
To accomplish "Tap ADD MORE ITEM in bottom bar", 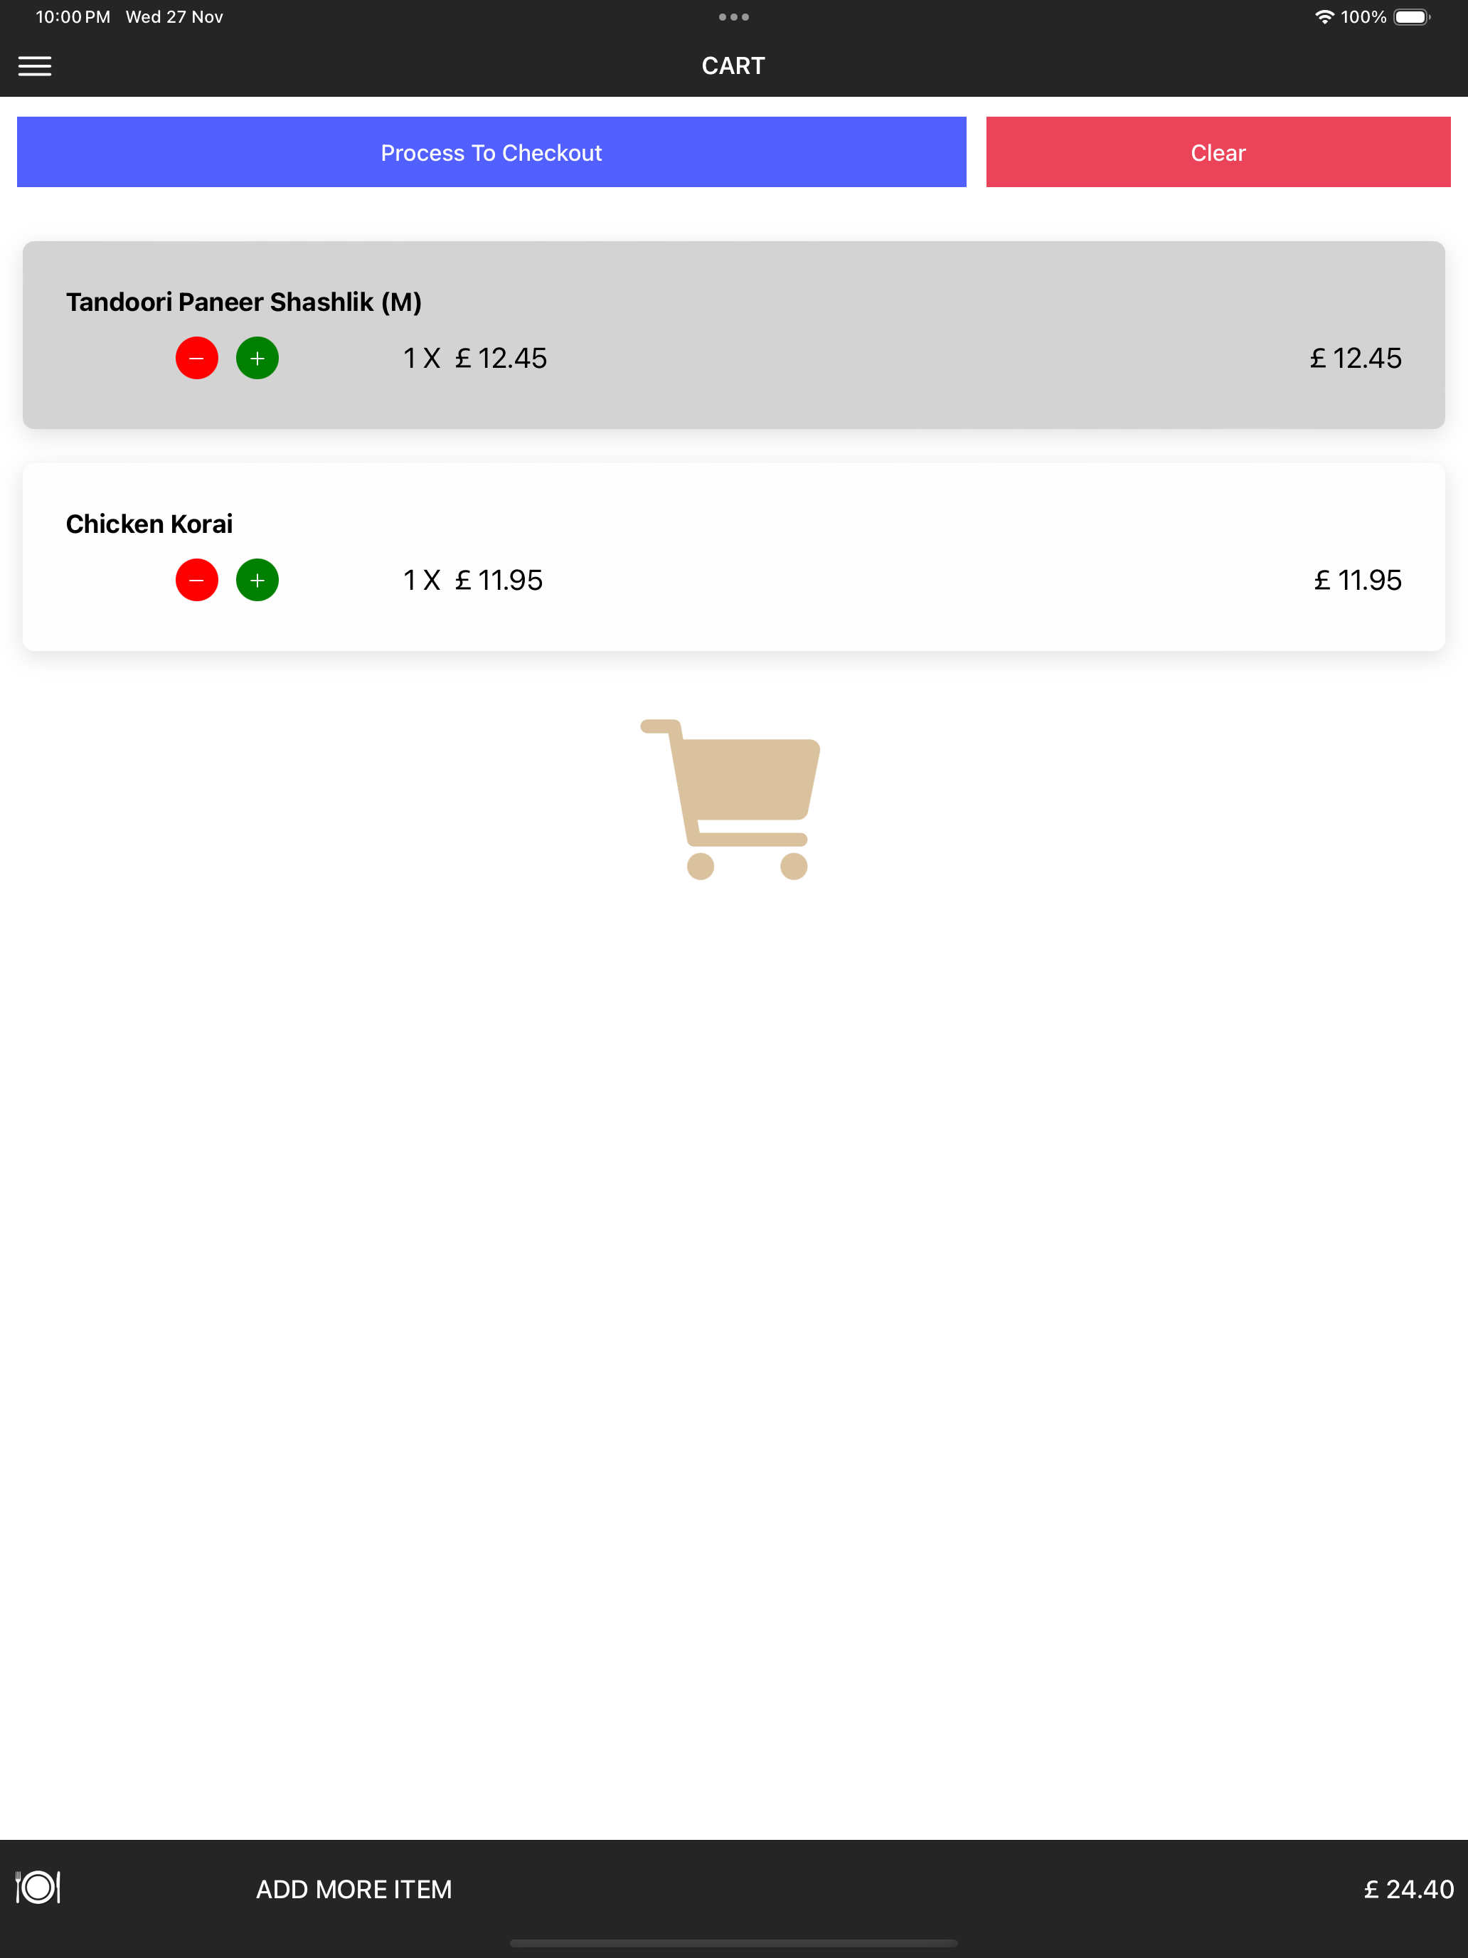I will click(354, 1889).
